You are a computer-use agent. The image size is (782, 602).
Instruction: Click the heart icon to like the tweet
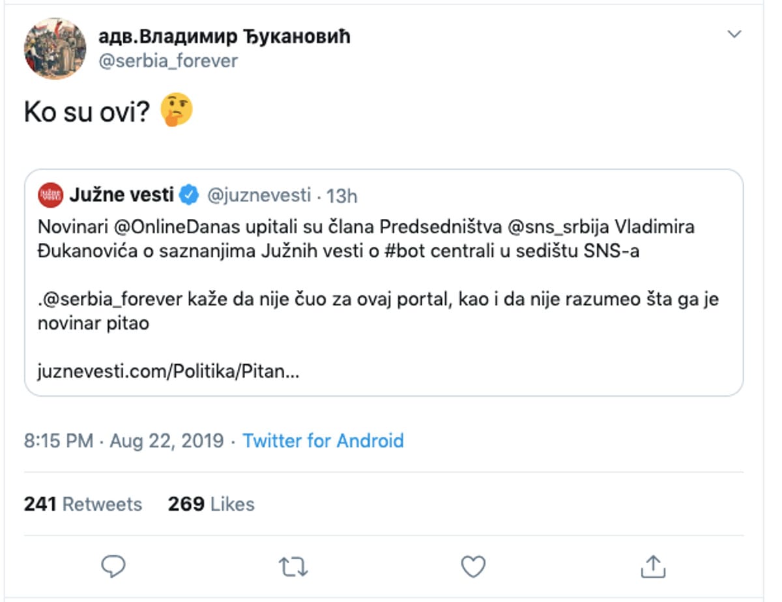pyautogui.click(x=472, y=567)
